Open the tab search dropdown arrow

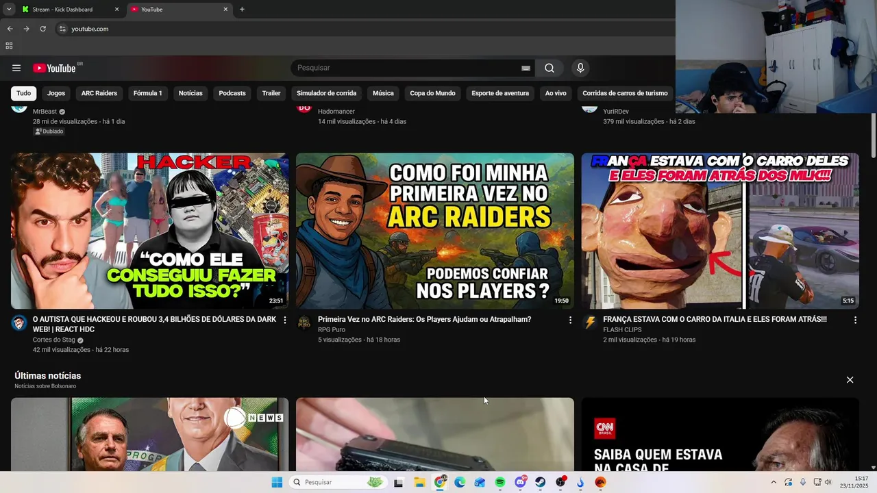[x=8, y=10]
